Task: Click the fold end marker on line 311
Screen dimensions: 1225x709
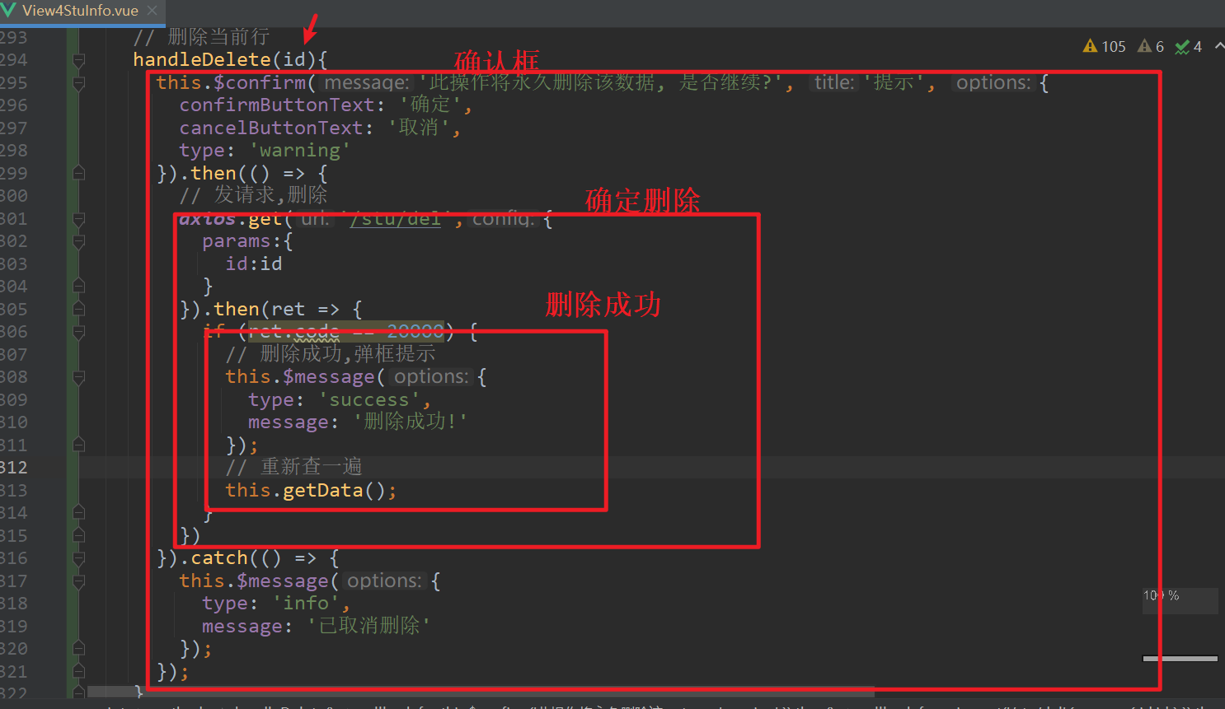Action: click(78, 445)
